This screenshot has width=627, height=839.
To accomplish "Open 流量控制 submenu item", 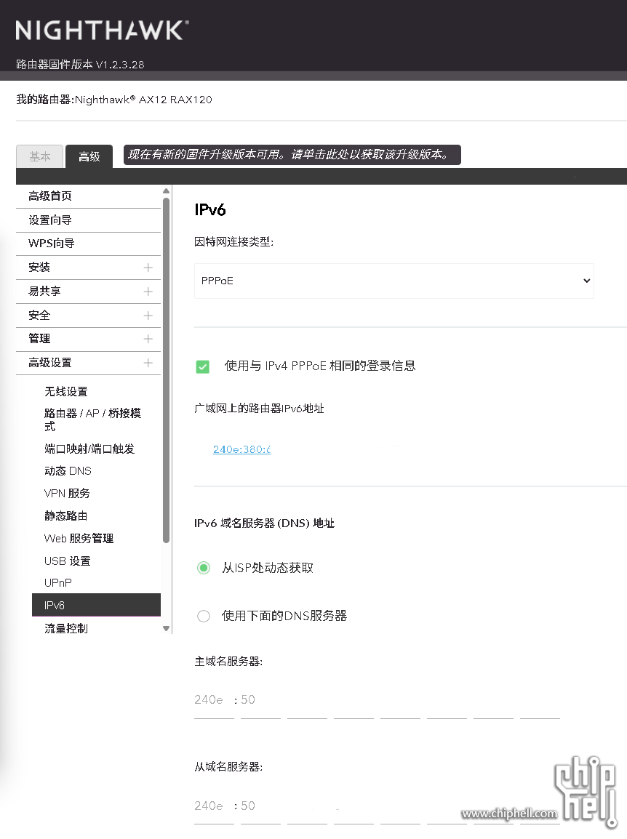I will coord(66,629).
